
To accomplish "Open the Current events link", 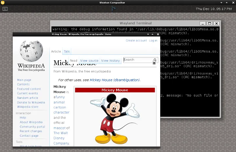I will pos(28,93).
